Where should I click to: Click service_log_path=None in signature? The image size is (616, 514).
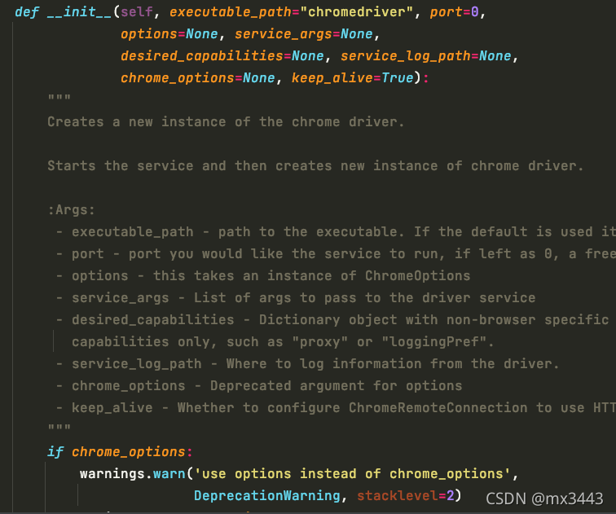pyautogui.click(x=426, y=56)
